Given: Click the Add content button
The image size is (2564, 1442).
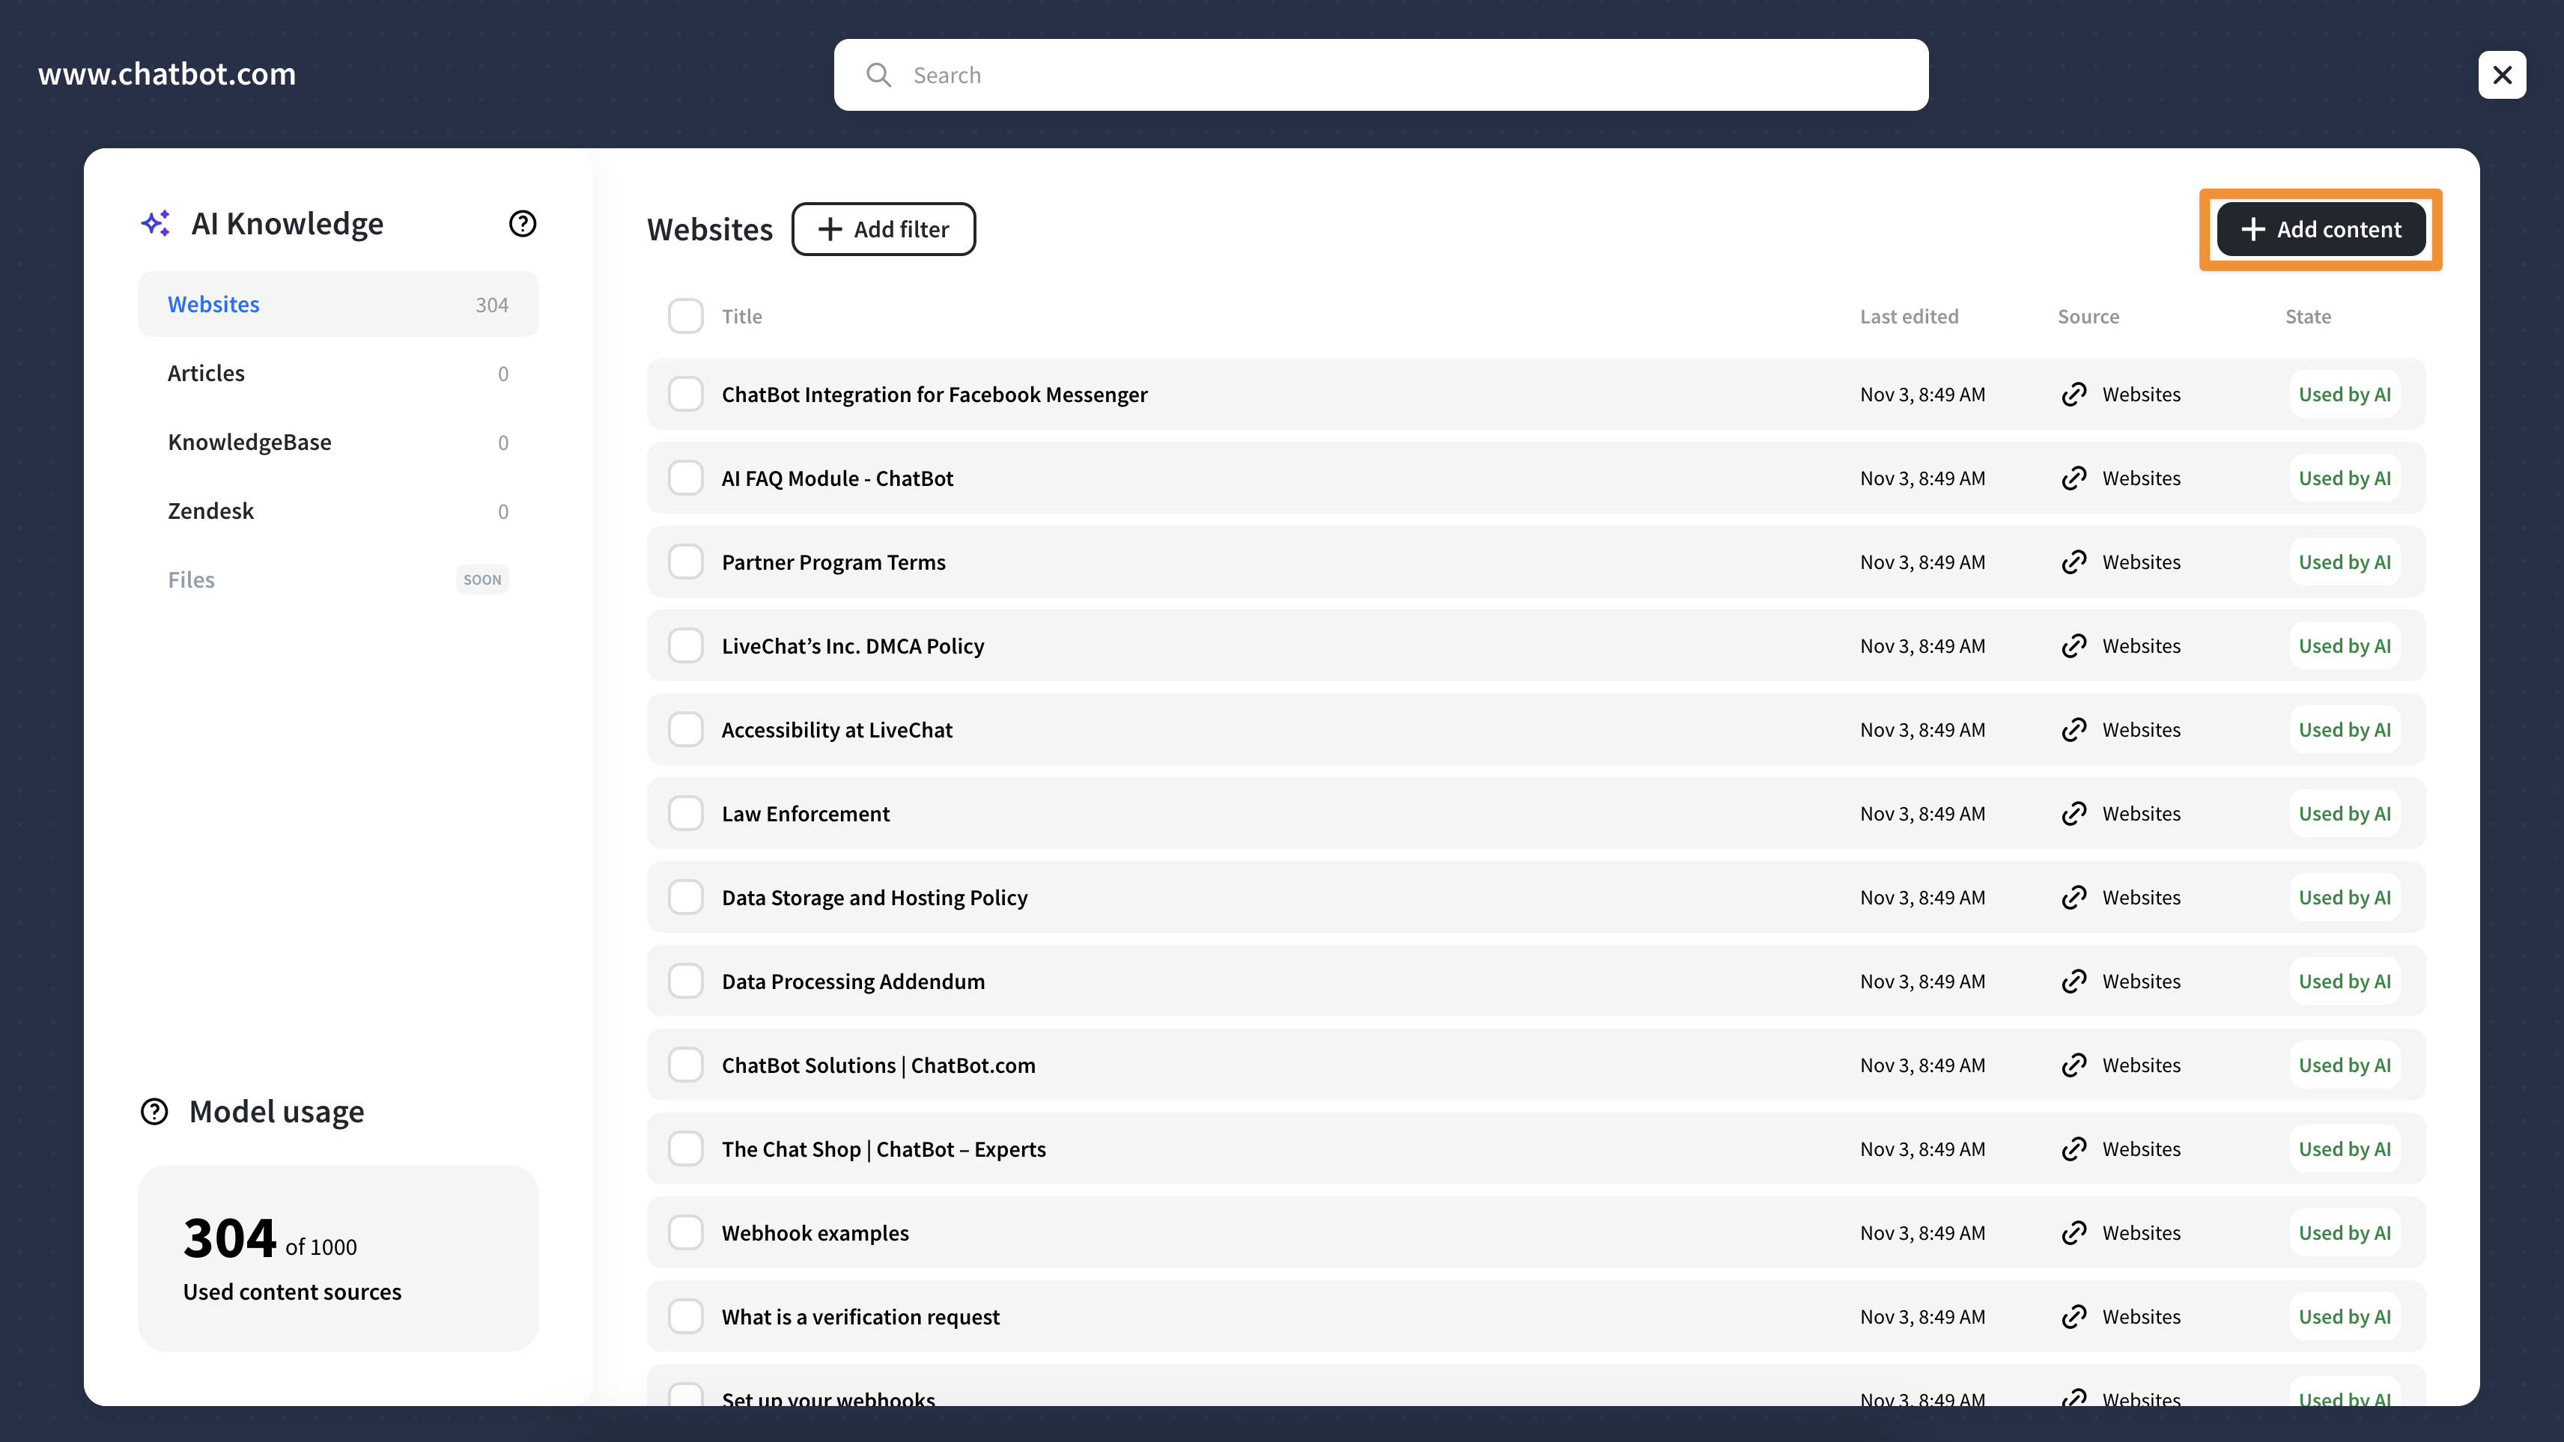Looking at the screenshot, I should [x=2321, y=229].
